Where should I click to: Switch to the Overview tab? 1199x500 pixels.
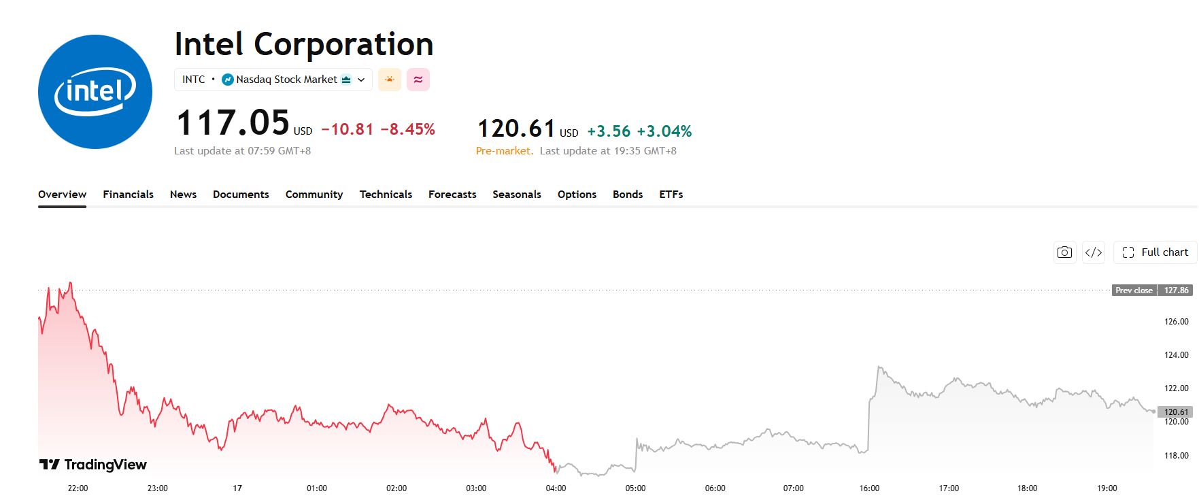(x=62, y=195)
